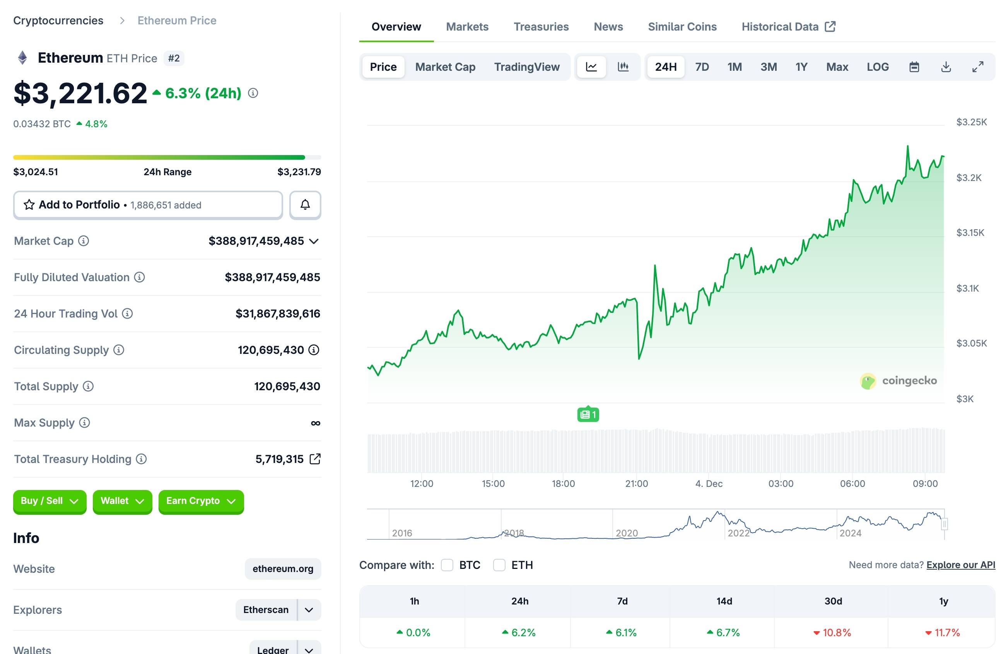Enable the BTC comparison checkbox

(x=447, y=565)
